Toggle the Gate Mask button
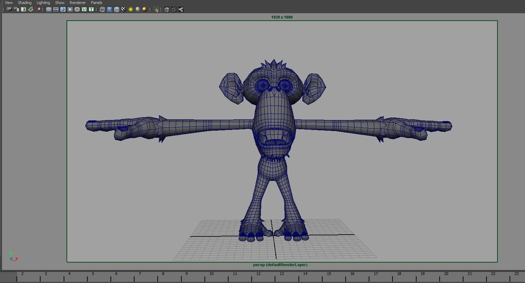The height and width of the screenshot is (283, 525). 70,10
